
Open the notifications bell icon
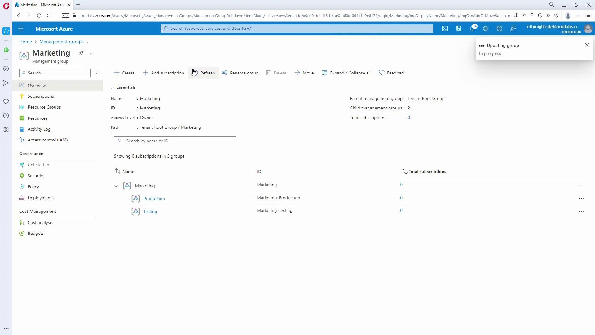(x=472, y=29)
